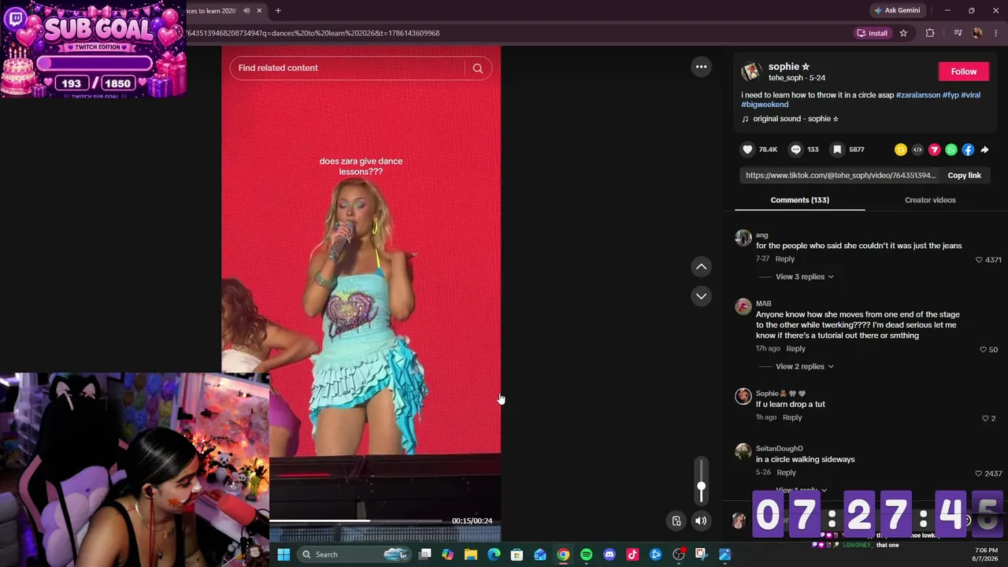Like Sophie's comment 'If u learn drop a tut'
Image resolution: width=1008 pixels, height=567 pixels.
click(x=985, y=418)
